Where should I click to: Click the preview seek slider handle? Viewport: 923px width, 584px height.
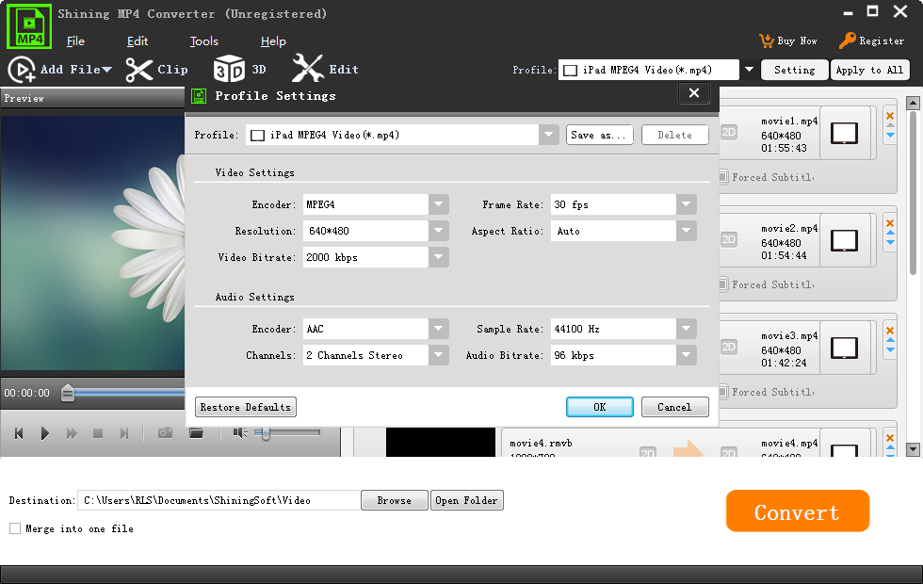[x=68, y=393]
